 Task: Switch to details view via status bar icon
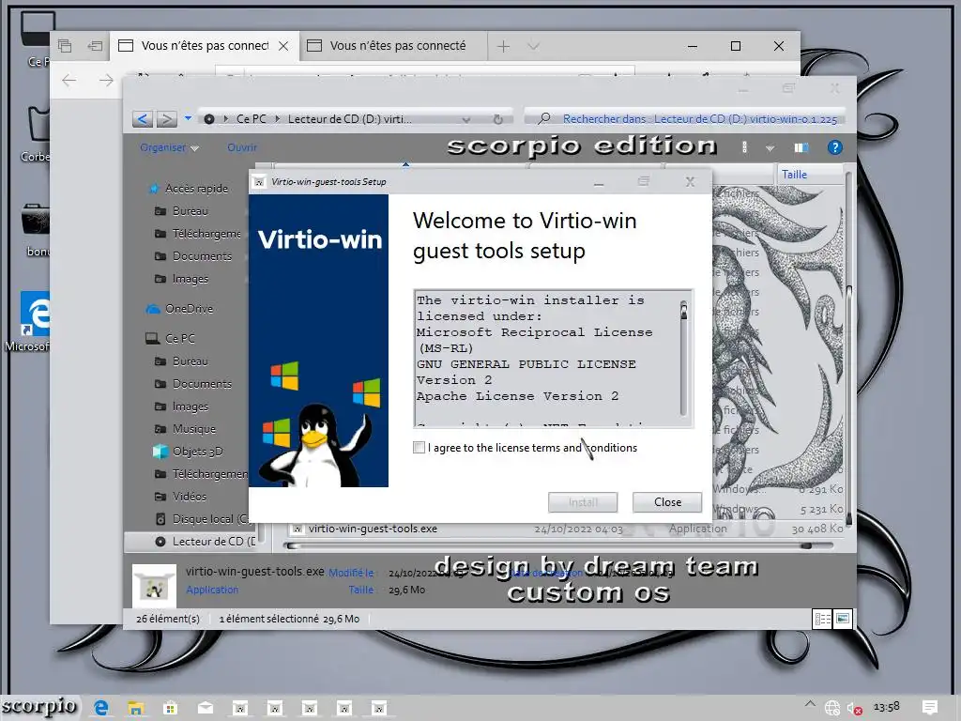pos(822,619)
